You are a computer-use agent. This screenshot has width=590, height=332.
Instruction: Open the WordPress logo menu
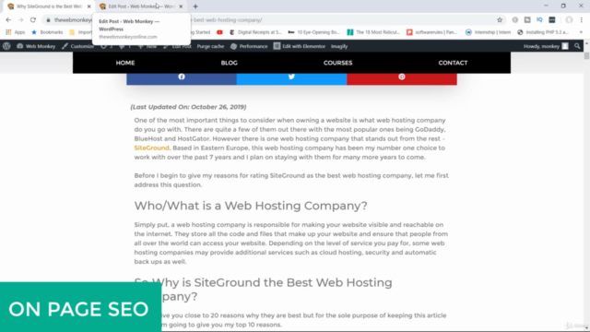click(6, 46)
